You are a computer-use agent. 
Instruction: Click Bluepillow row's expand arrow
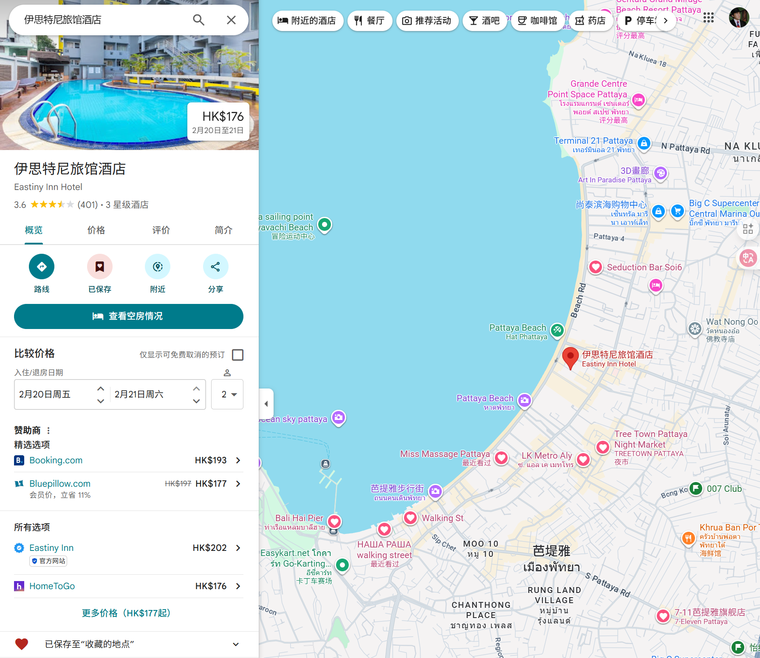pos(238,484)
